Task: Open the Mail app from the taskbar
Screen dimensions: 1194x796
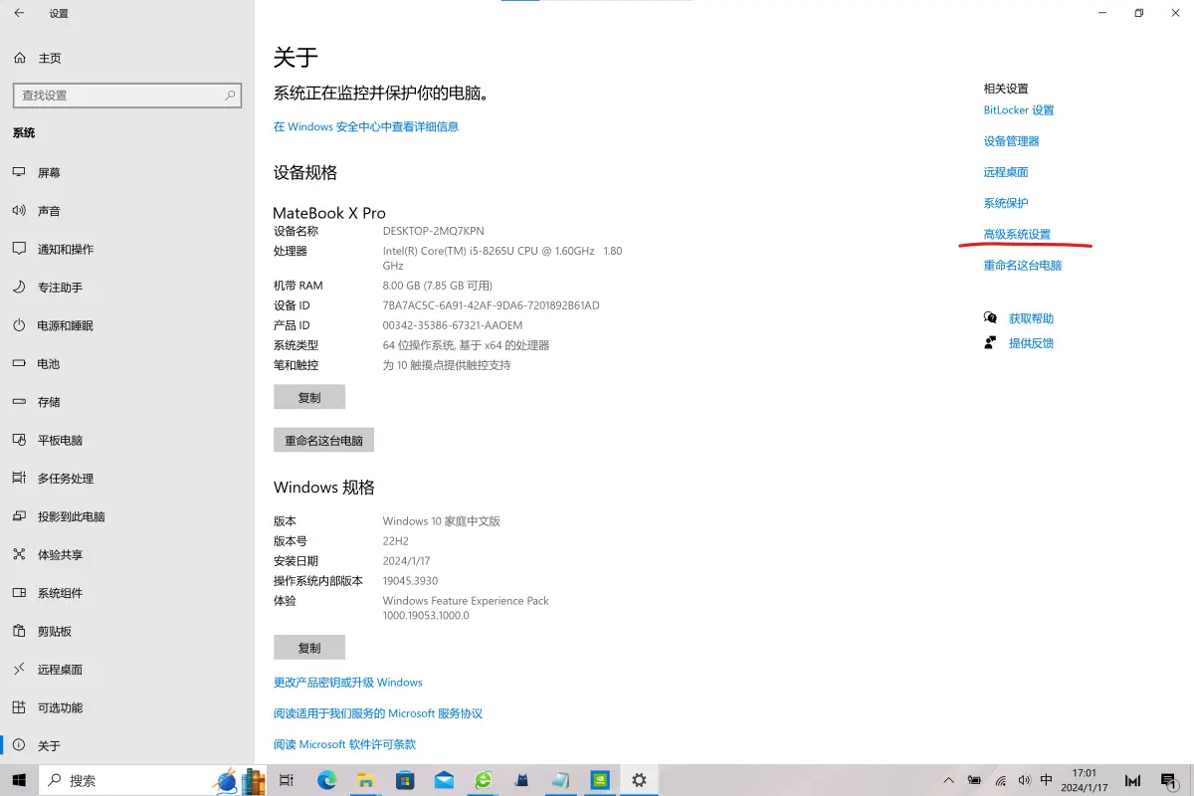Action: coord(444,780)
